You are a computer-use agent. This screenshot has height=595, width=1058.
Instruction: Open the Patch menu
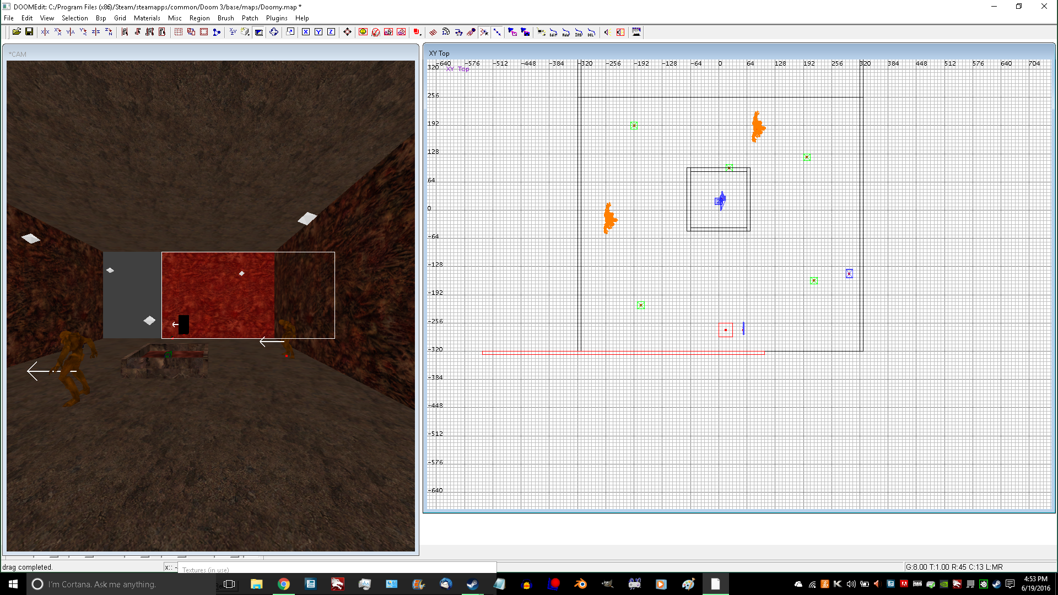tap(250, 18)
